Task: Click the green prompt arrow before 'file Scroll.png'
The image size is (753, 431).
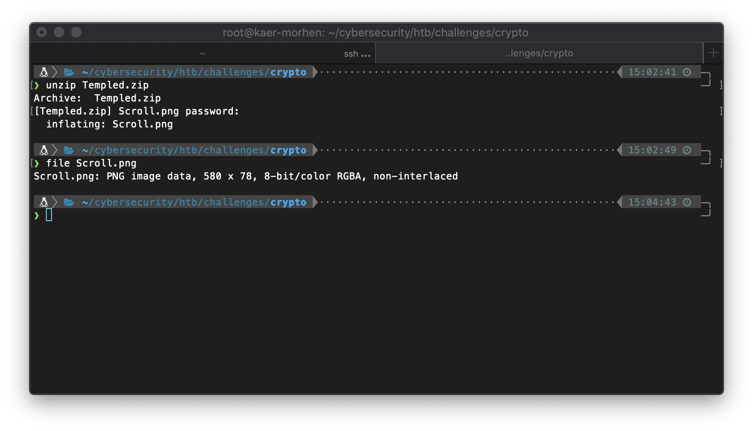Action: [37, 163]
